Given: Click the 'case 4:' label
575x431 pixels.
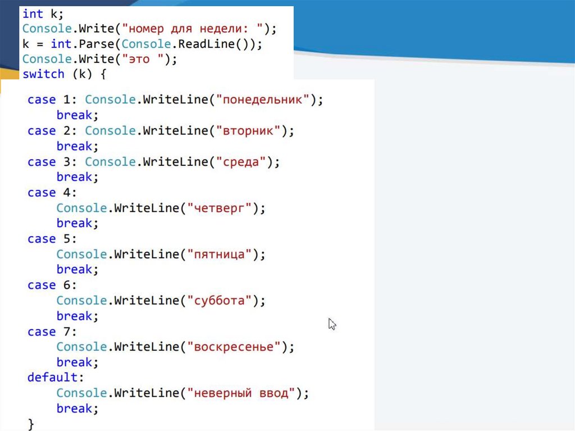Looking at the screenshot, I should (52, 193).
